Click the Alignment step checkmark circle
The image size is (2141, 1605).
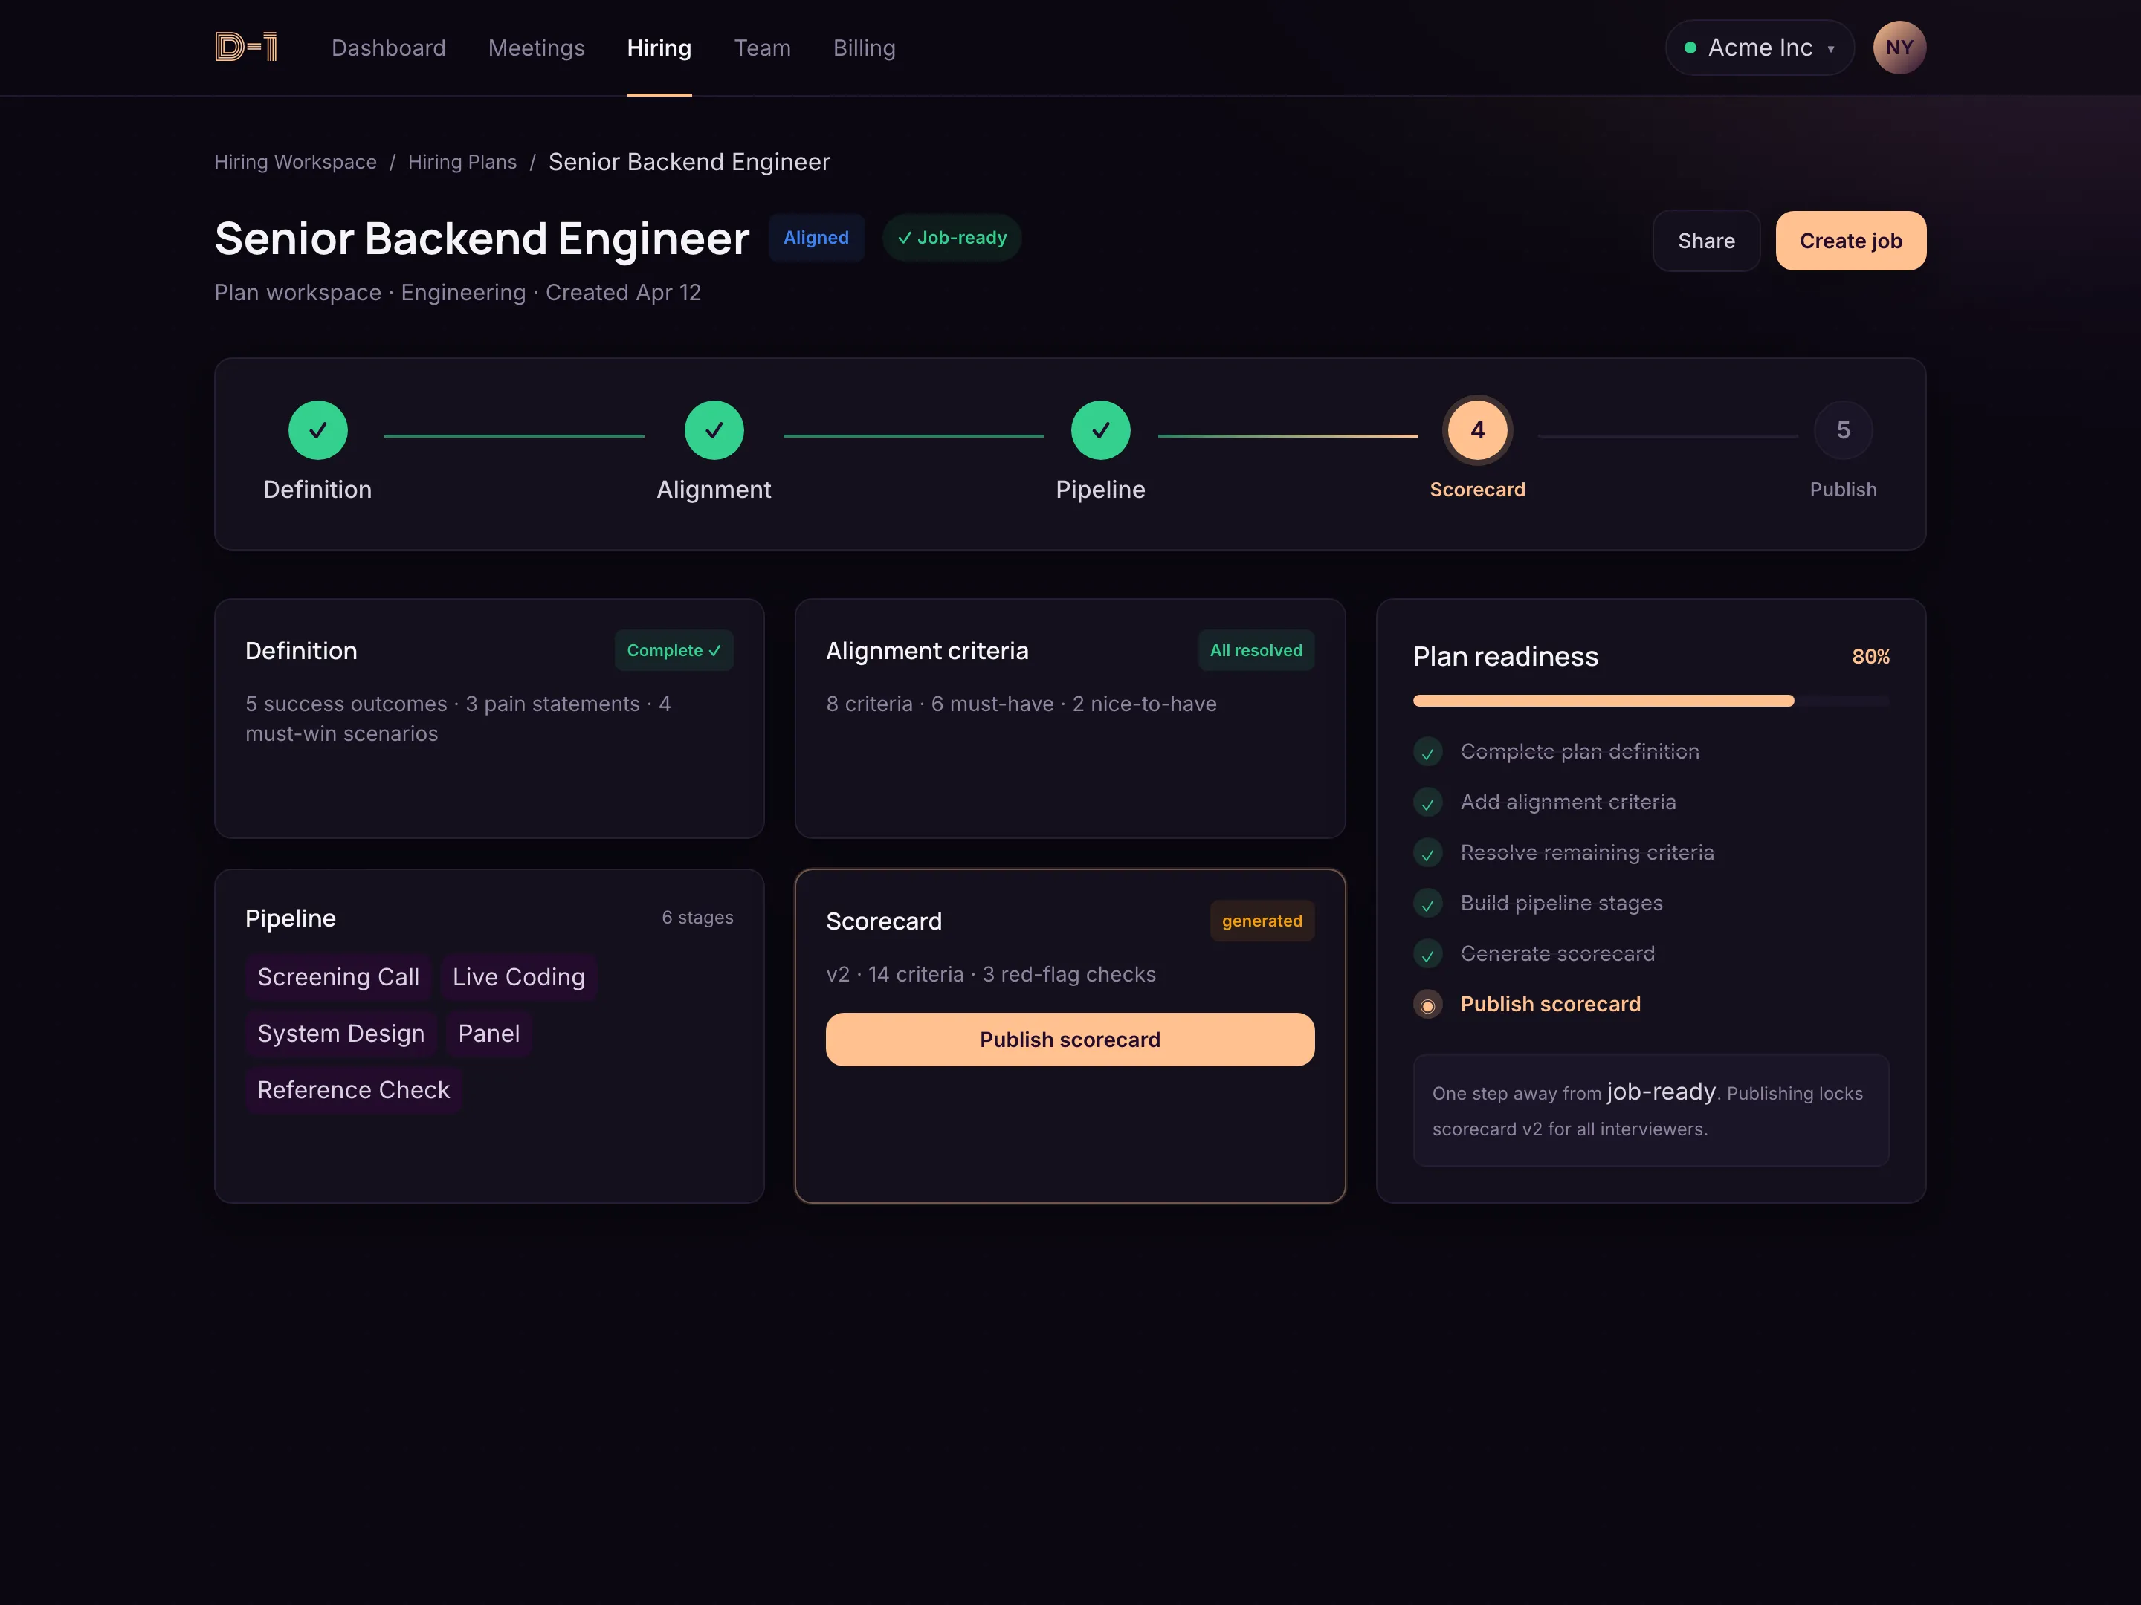[714, 429]
